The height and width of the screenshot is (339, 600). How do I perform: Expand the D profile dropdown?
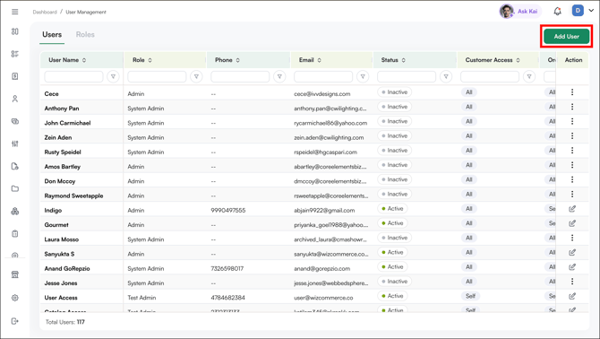[591, 11]
